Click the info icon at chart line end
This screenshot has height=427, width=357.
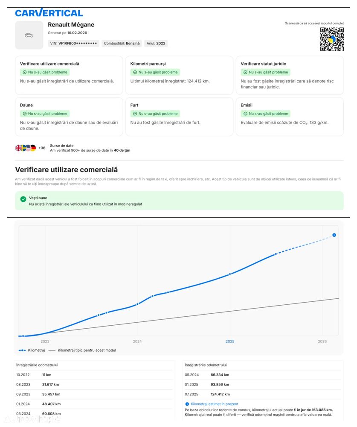click(334, 235)
